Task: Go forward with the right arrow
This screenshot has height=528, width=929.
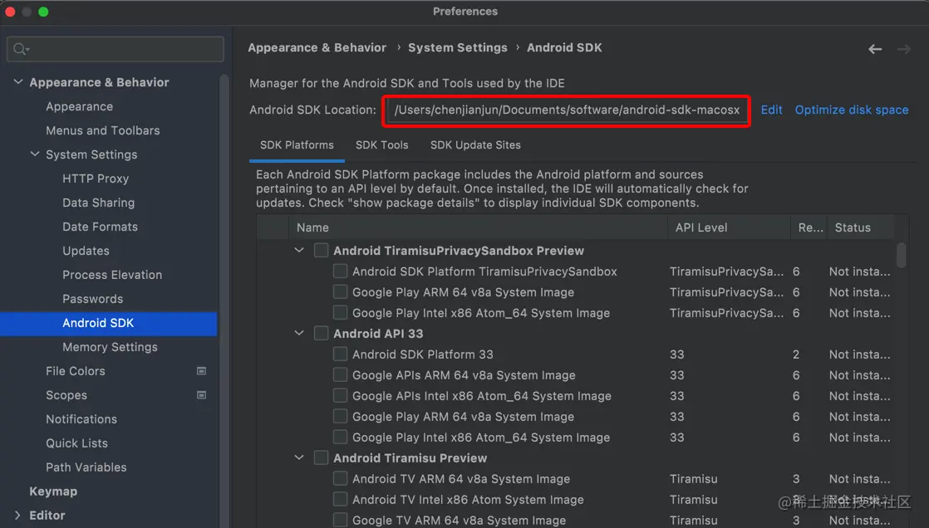Action: click(904, 49)
